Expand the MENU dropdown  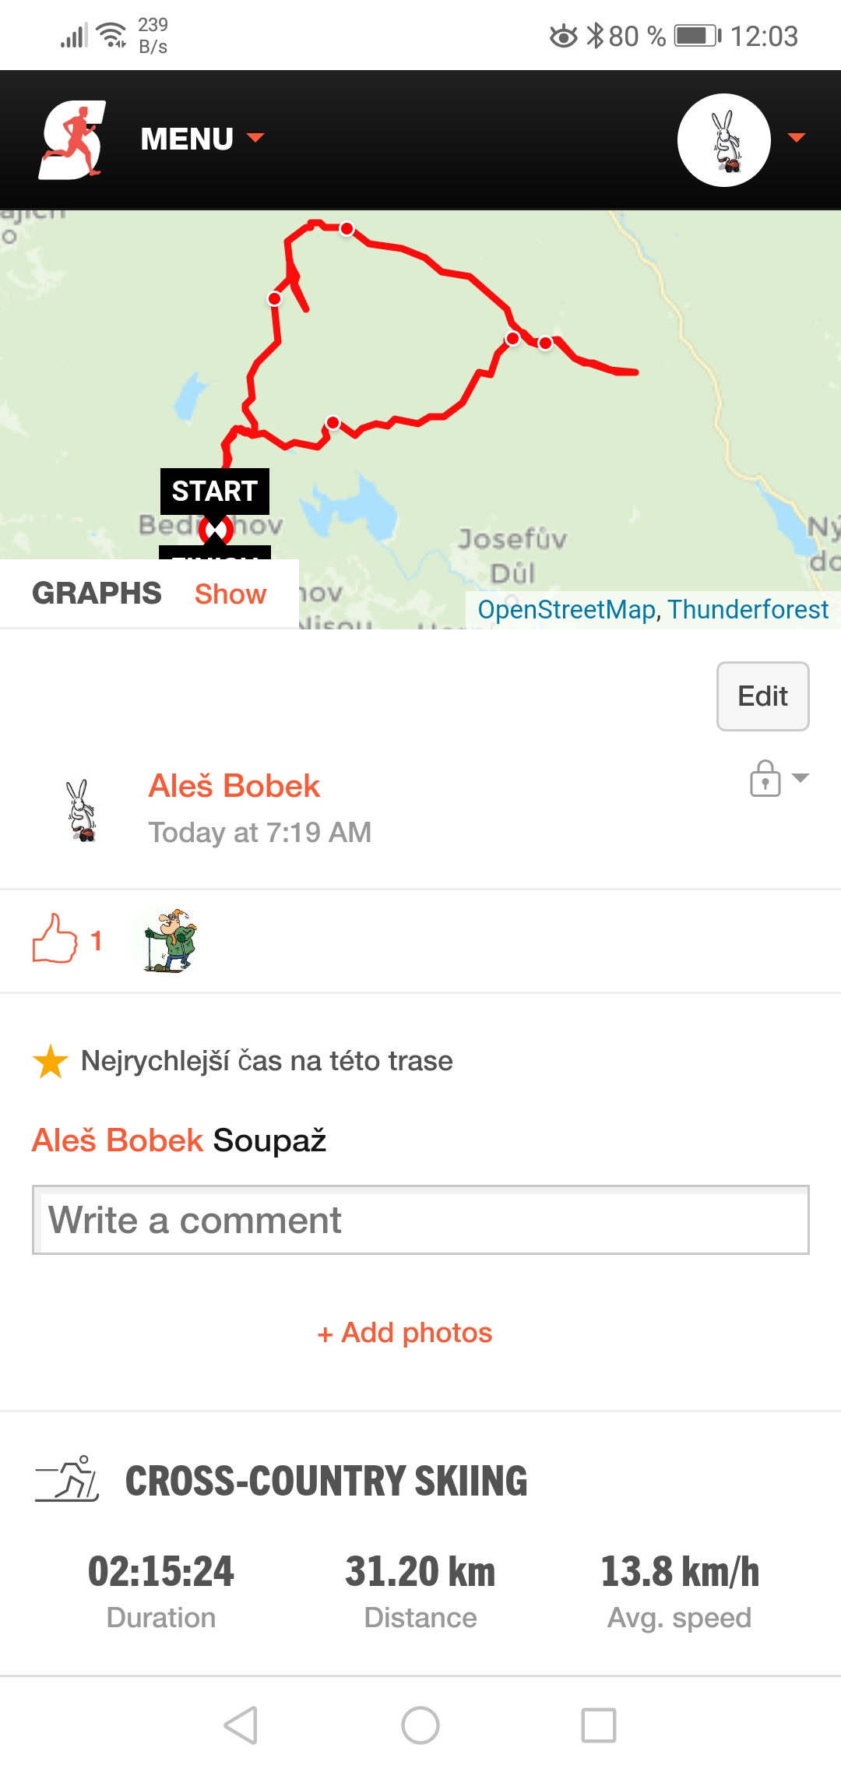202,139
